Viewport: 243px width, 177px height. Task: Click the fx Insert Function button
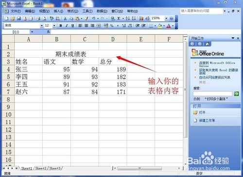tap(48, 32)
